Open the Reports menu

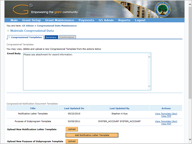tap(124, 20)
